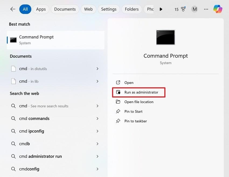Expand chevron for cmd commands
The height and width of the screenshot is (177, 229).
(98, 118)
